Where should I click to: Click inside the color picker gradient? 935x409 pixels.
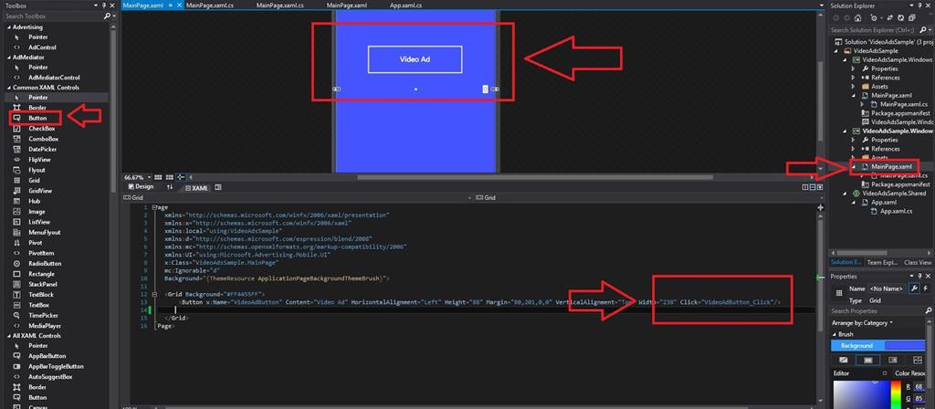click(861, 394)
